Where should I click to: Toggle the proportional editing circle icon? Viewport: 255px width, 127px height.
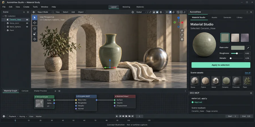coord(161,12)
